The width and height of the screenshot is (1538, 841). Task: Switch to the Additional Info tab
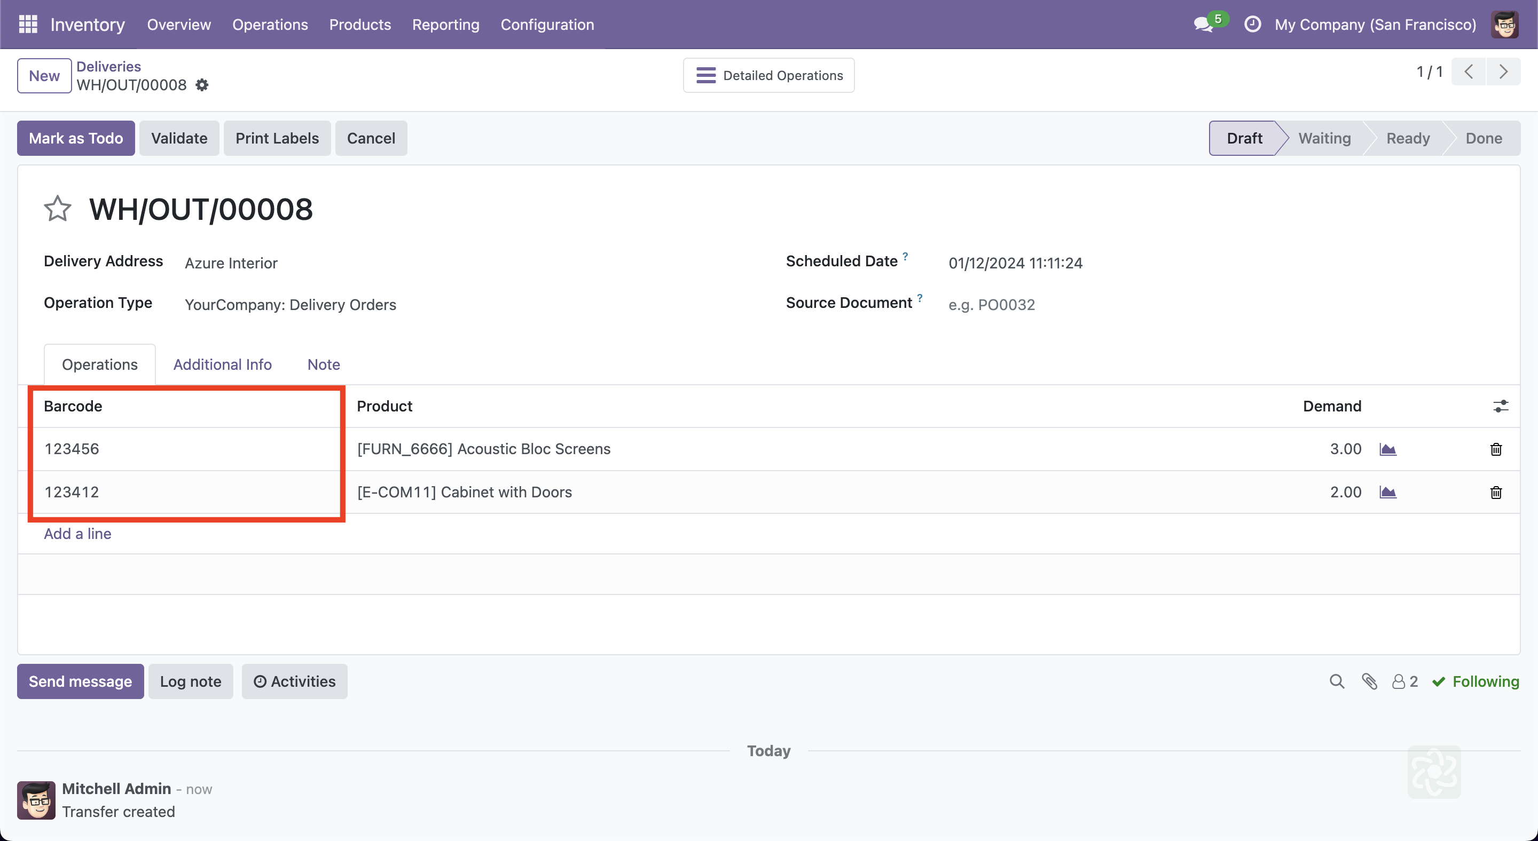pos(222,364)
